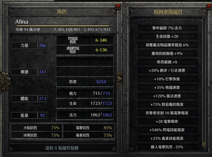Click the 生命 1723 life row

click(85, 103)
